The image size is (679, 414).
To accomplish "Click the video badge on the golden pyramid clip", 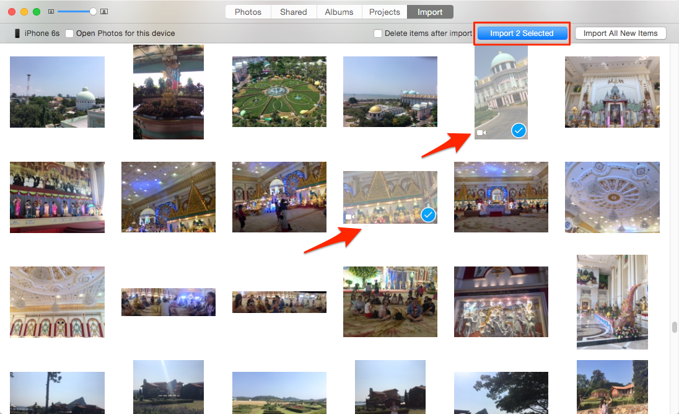I will tap(350, 217).
